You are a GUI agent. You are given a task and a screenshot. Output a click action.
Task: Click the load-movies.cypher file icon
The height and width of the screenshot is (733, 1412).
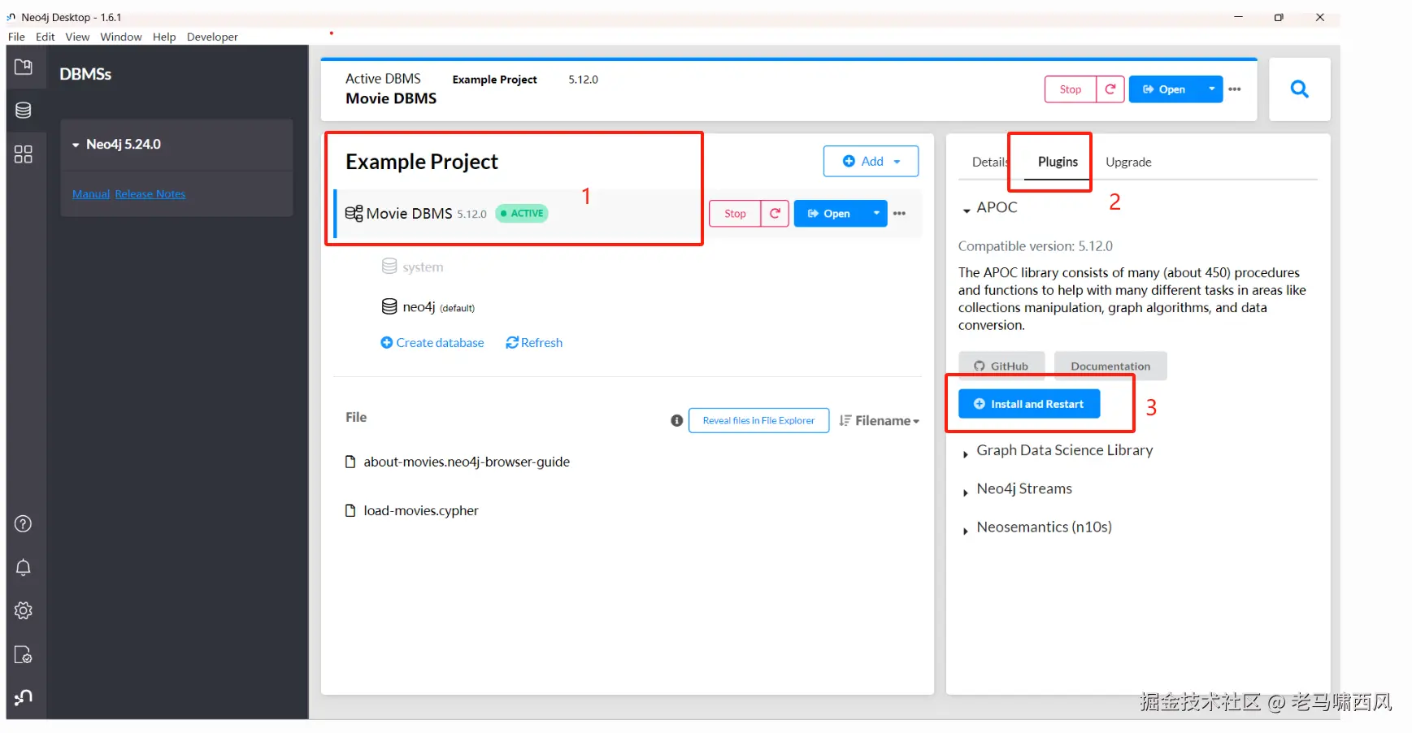(350, 511)
